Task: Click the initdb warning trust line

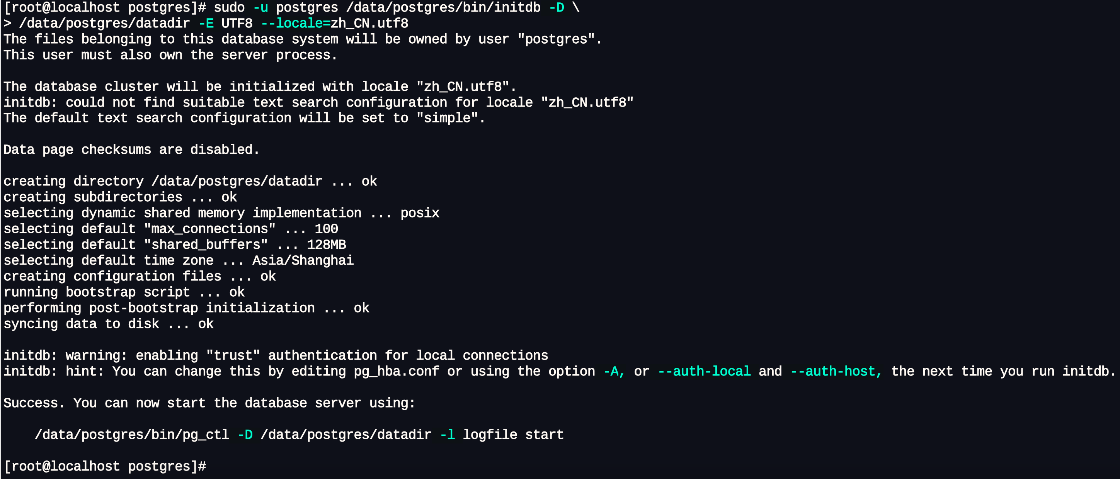Action: (276, 355)
